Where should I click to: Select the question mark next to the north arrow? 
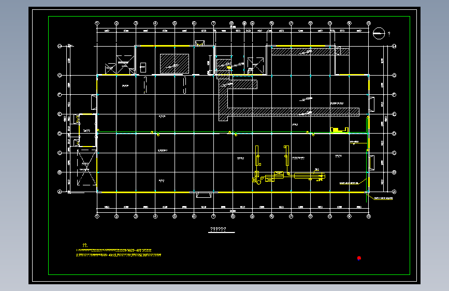point(389,34)
